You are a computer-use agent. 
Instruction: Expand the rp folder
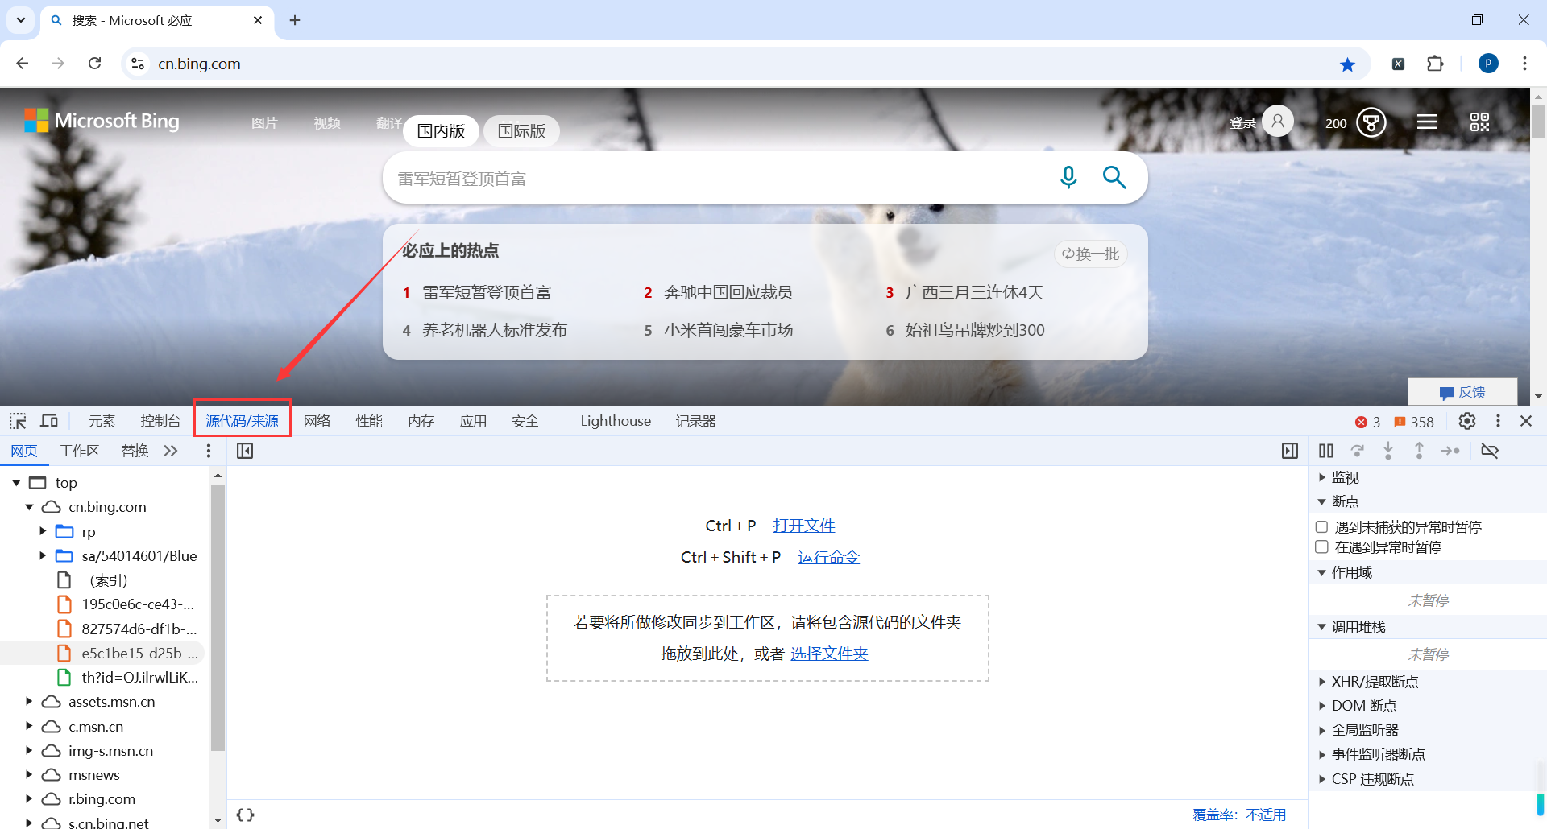[x=43, y=531]
